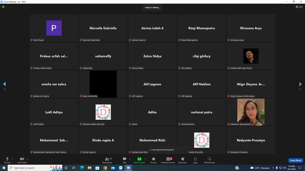The image size is (305, 171).
Task: Open the taskbar clock showing 7:14 PM
Action: (291, 168)
